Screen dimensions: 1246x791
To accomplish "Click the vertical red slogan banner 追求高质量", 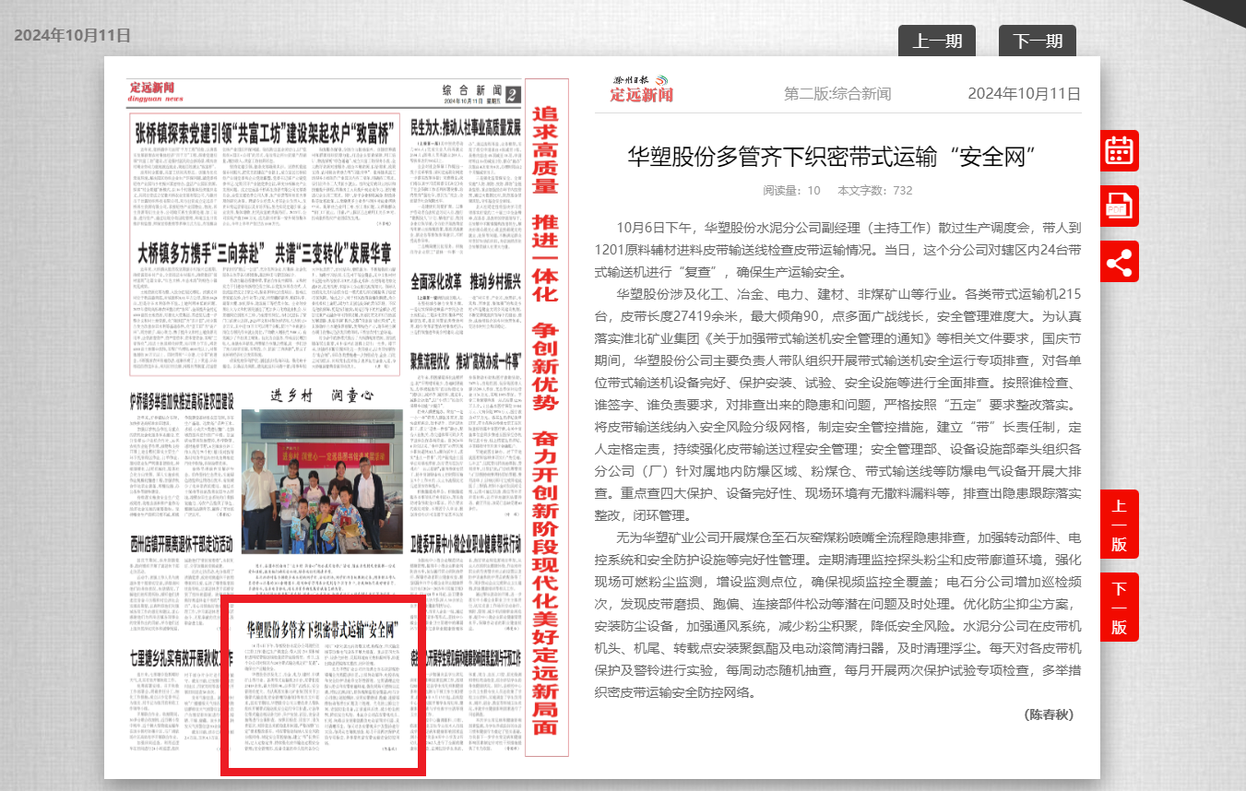I will 547,406.
